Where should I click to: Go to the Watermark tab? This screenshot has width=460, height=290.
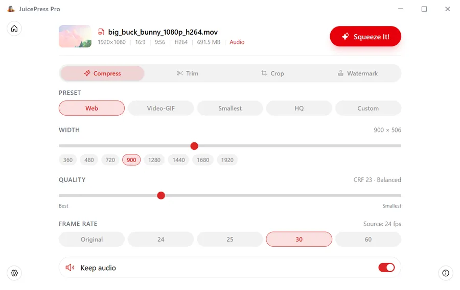click(358, 73)
